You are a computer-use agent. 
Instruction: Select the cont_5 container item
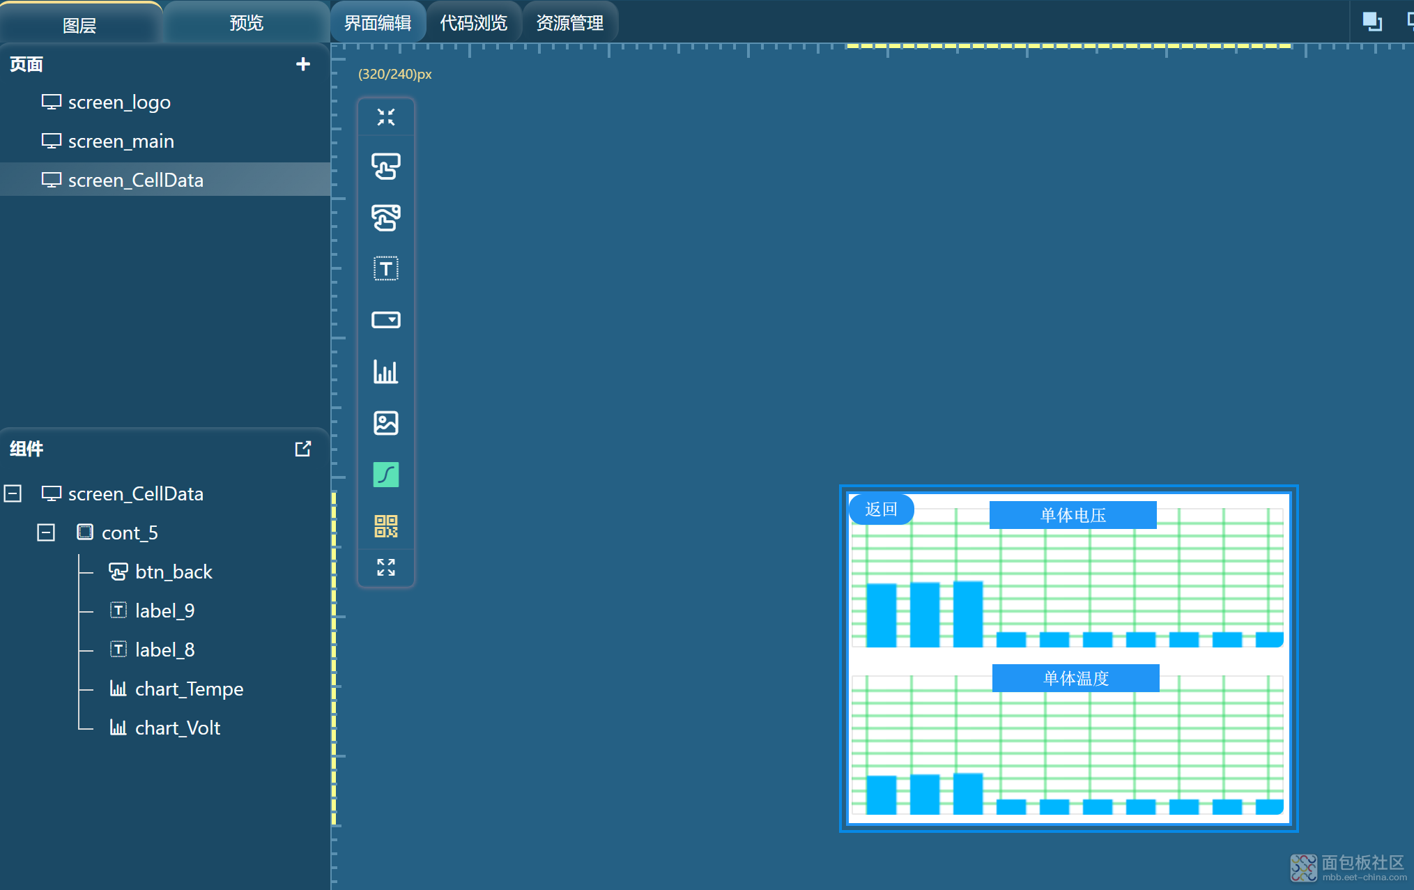pos(130,532)
